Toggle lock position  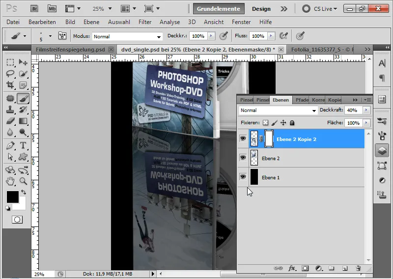pyautogui.click(x=283, y=123)
